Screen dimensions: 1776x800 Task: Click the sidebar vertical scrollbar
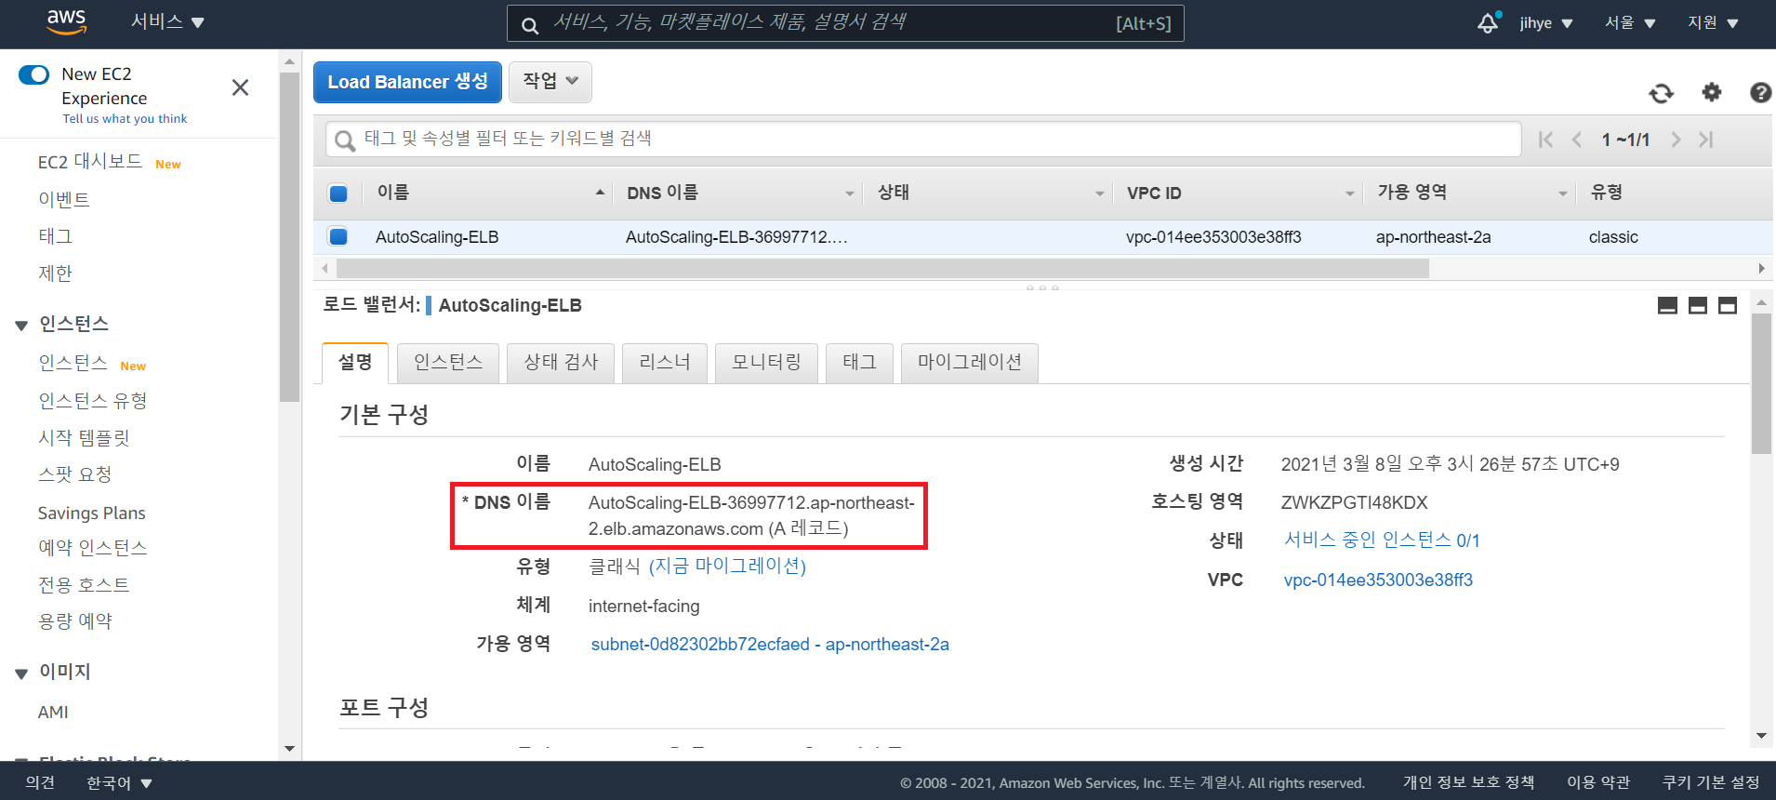click(289, 237)
